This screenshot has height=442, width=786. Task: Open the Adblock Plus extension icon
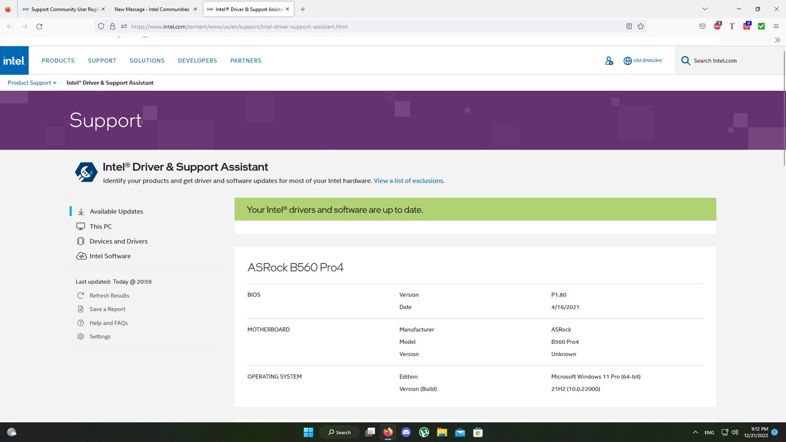717,26
